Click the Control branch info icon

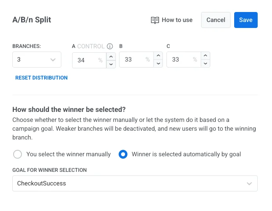click(x=110, y=46)
